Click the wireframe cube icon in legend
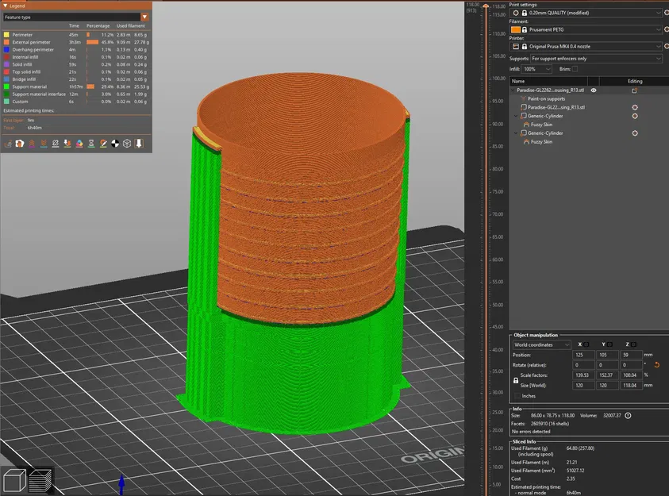The height and width of the screenshot is (496, 669). (126, 144)
